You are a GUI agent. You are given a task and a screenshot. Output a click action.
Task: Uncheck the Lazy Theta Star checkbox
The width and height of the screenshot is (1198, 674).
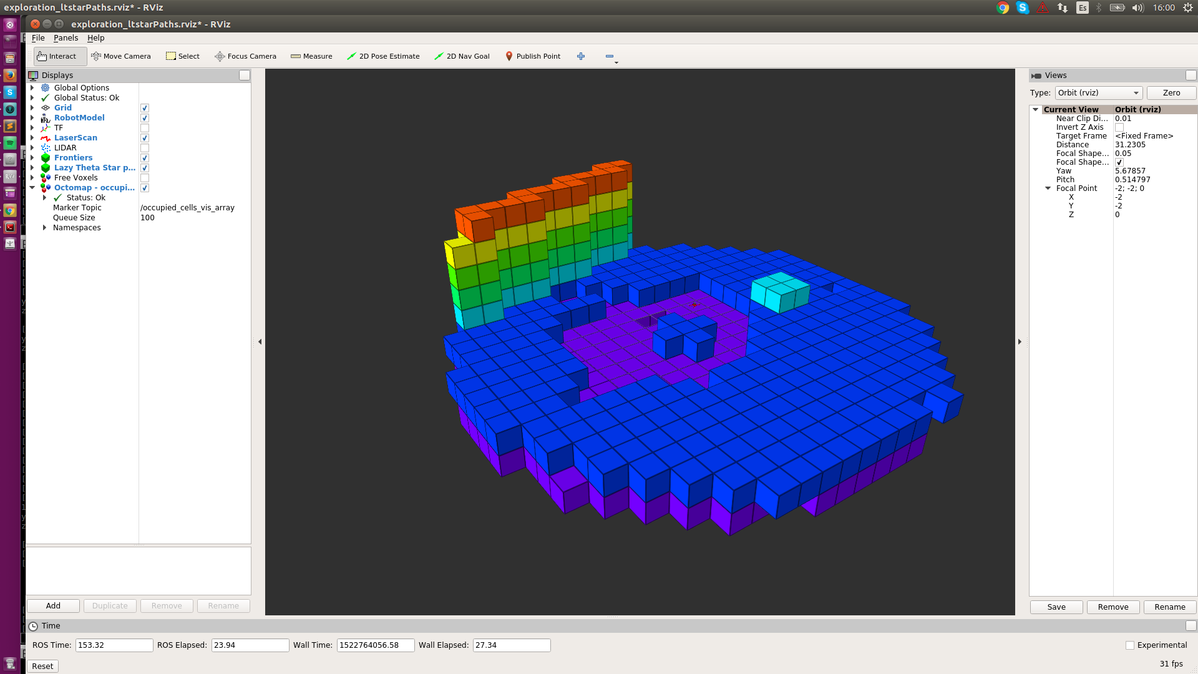coord(145,168)
